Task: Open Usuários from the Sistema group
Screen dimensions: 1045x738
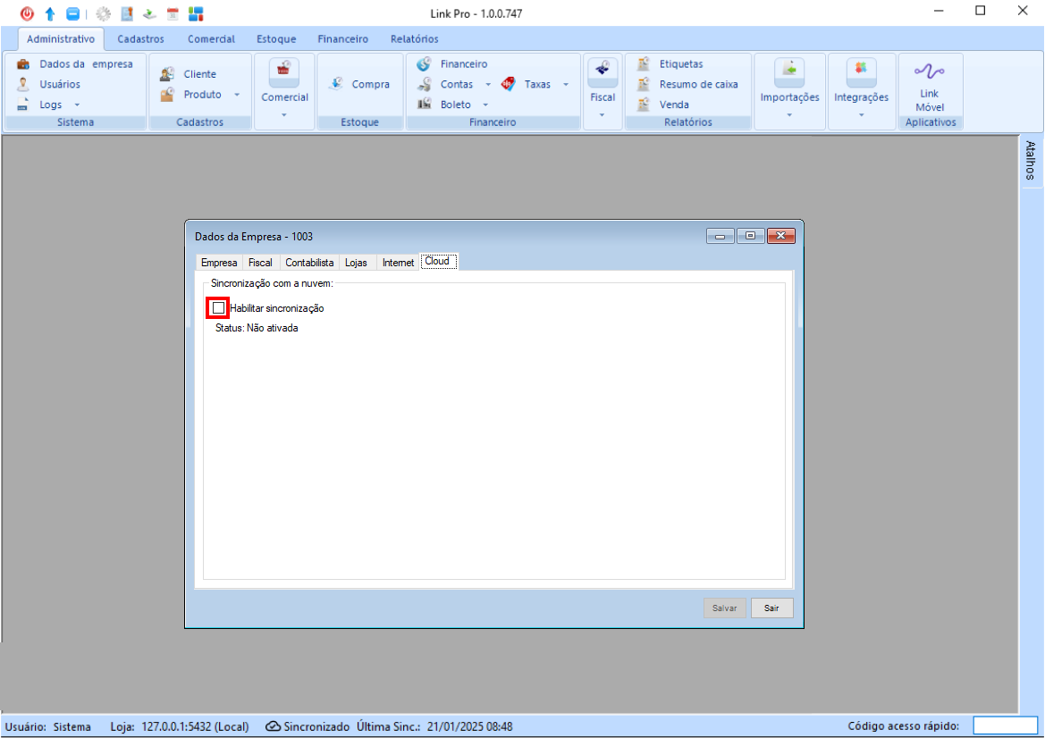Action: point(59,84)
